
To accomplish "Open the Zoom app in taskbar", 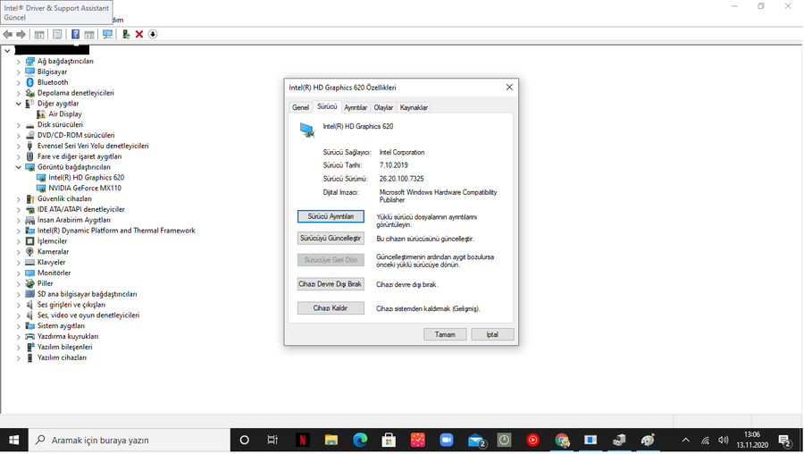I will pyautogui.click(x=447, y=441).
